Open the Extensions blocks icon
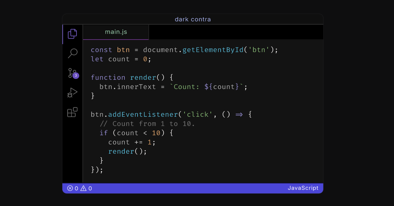Image resolution: width=394 pixels, height=206 pixels. 72,112
